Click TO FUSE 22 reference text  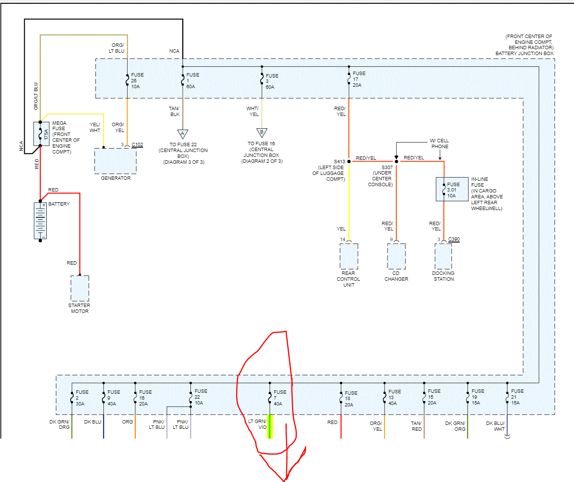coord(183,153)
